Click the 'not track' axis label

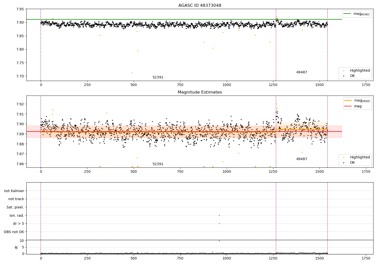[16, 199]
